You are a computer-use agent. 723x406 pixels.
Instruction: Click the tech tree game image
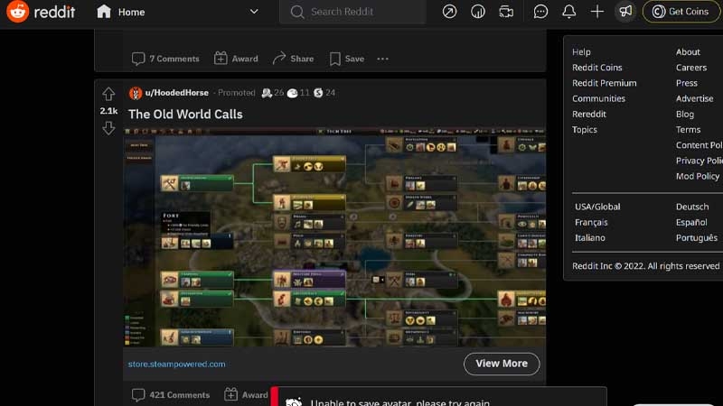click(334, 237)
